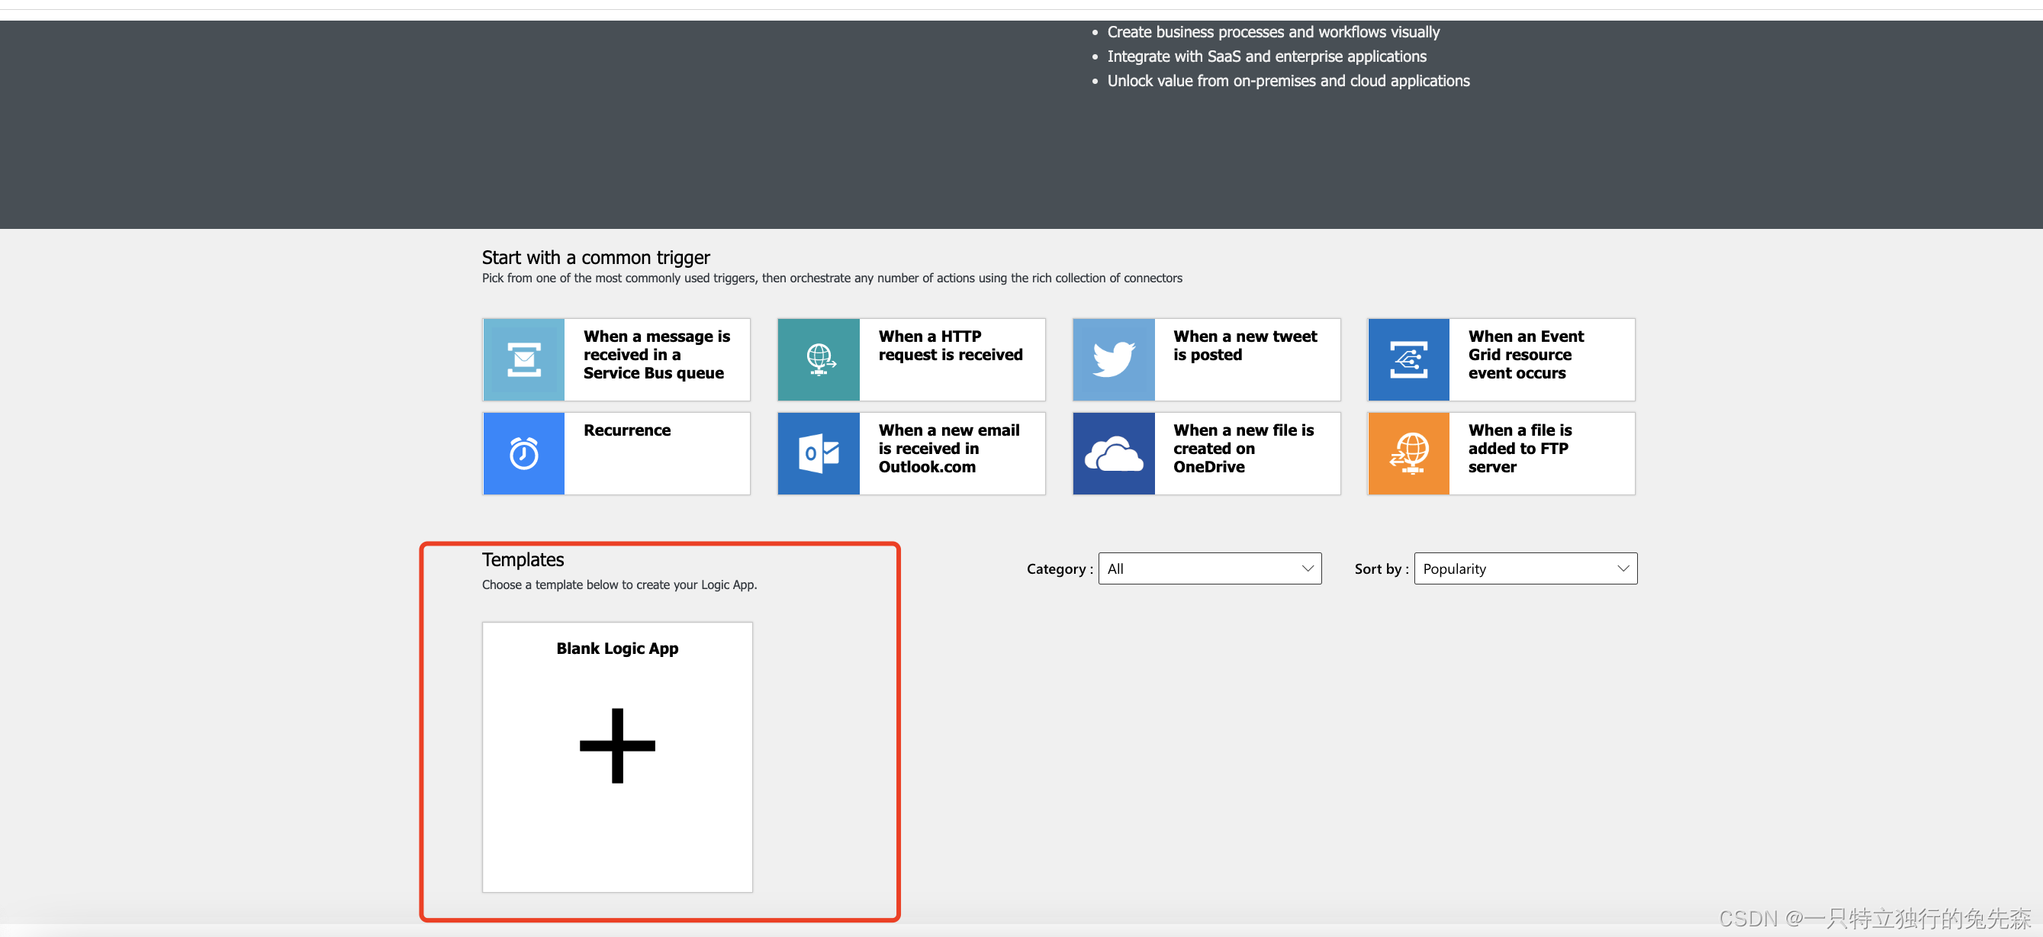The image size is (2043, 937).
Task: Select the Blank Logic App template
Action: pos(617,649)
